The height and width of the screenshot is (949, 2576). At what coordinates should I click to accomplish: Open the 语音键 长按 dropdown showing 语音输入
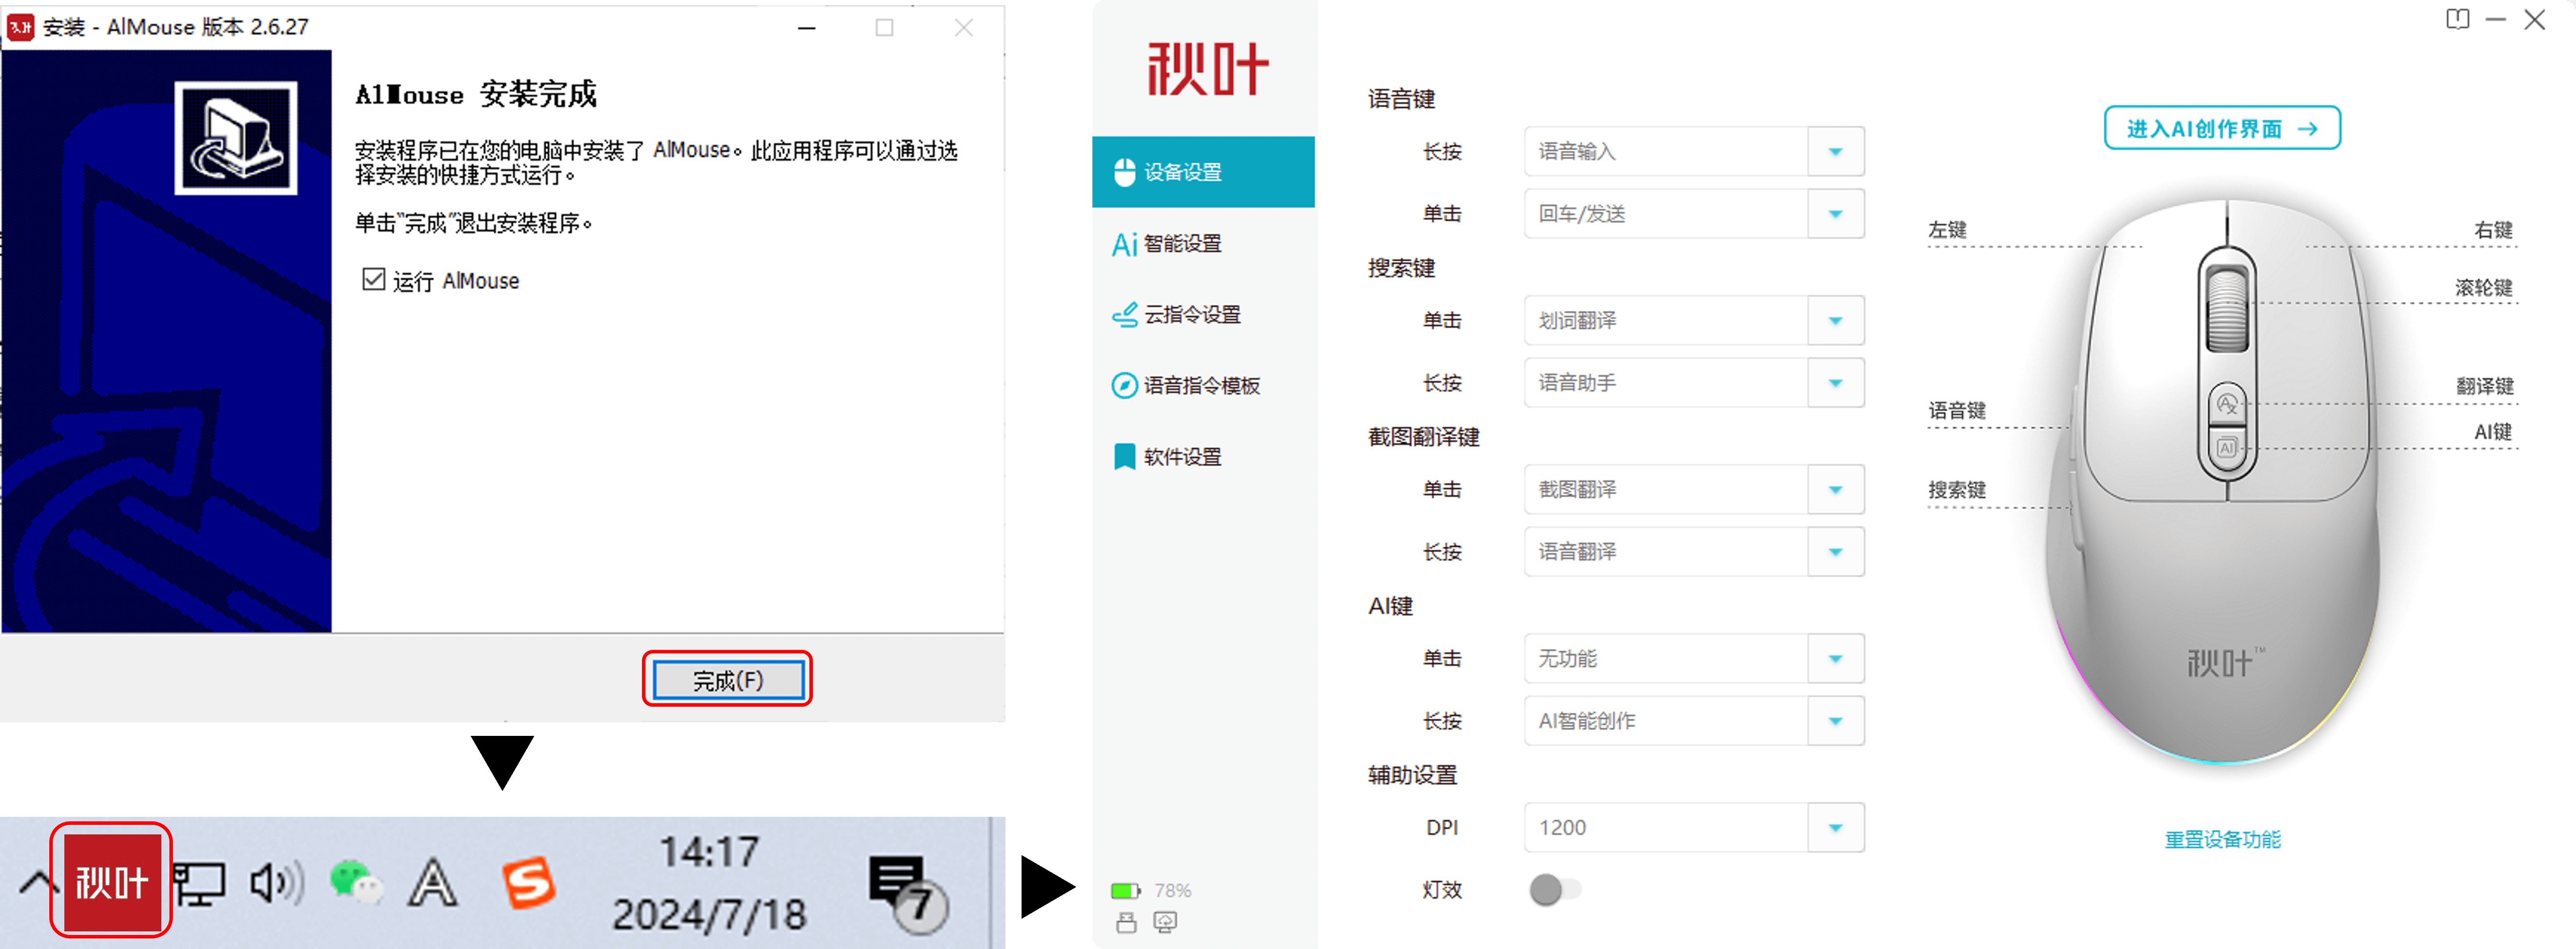pyautogui.click(x=1694, y=151)
